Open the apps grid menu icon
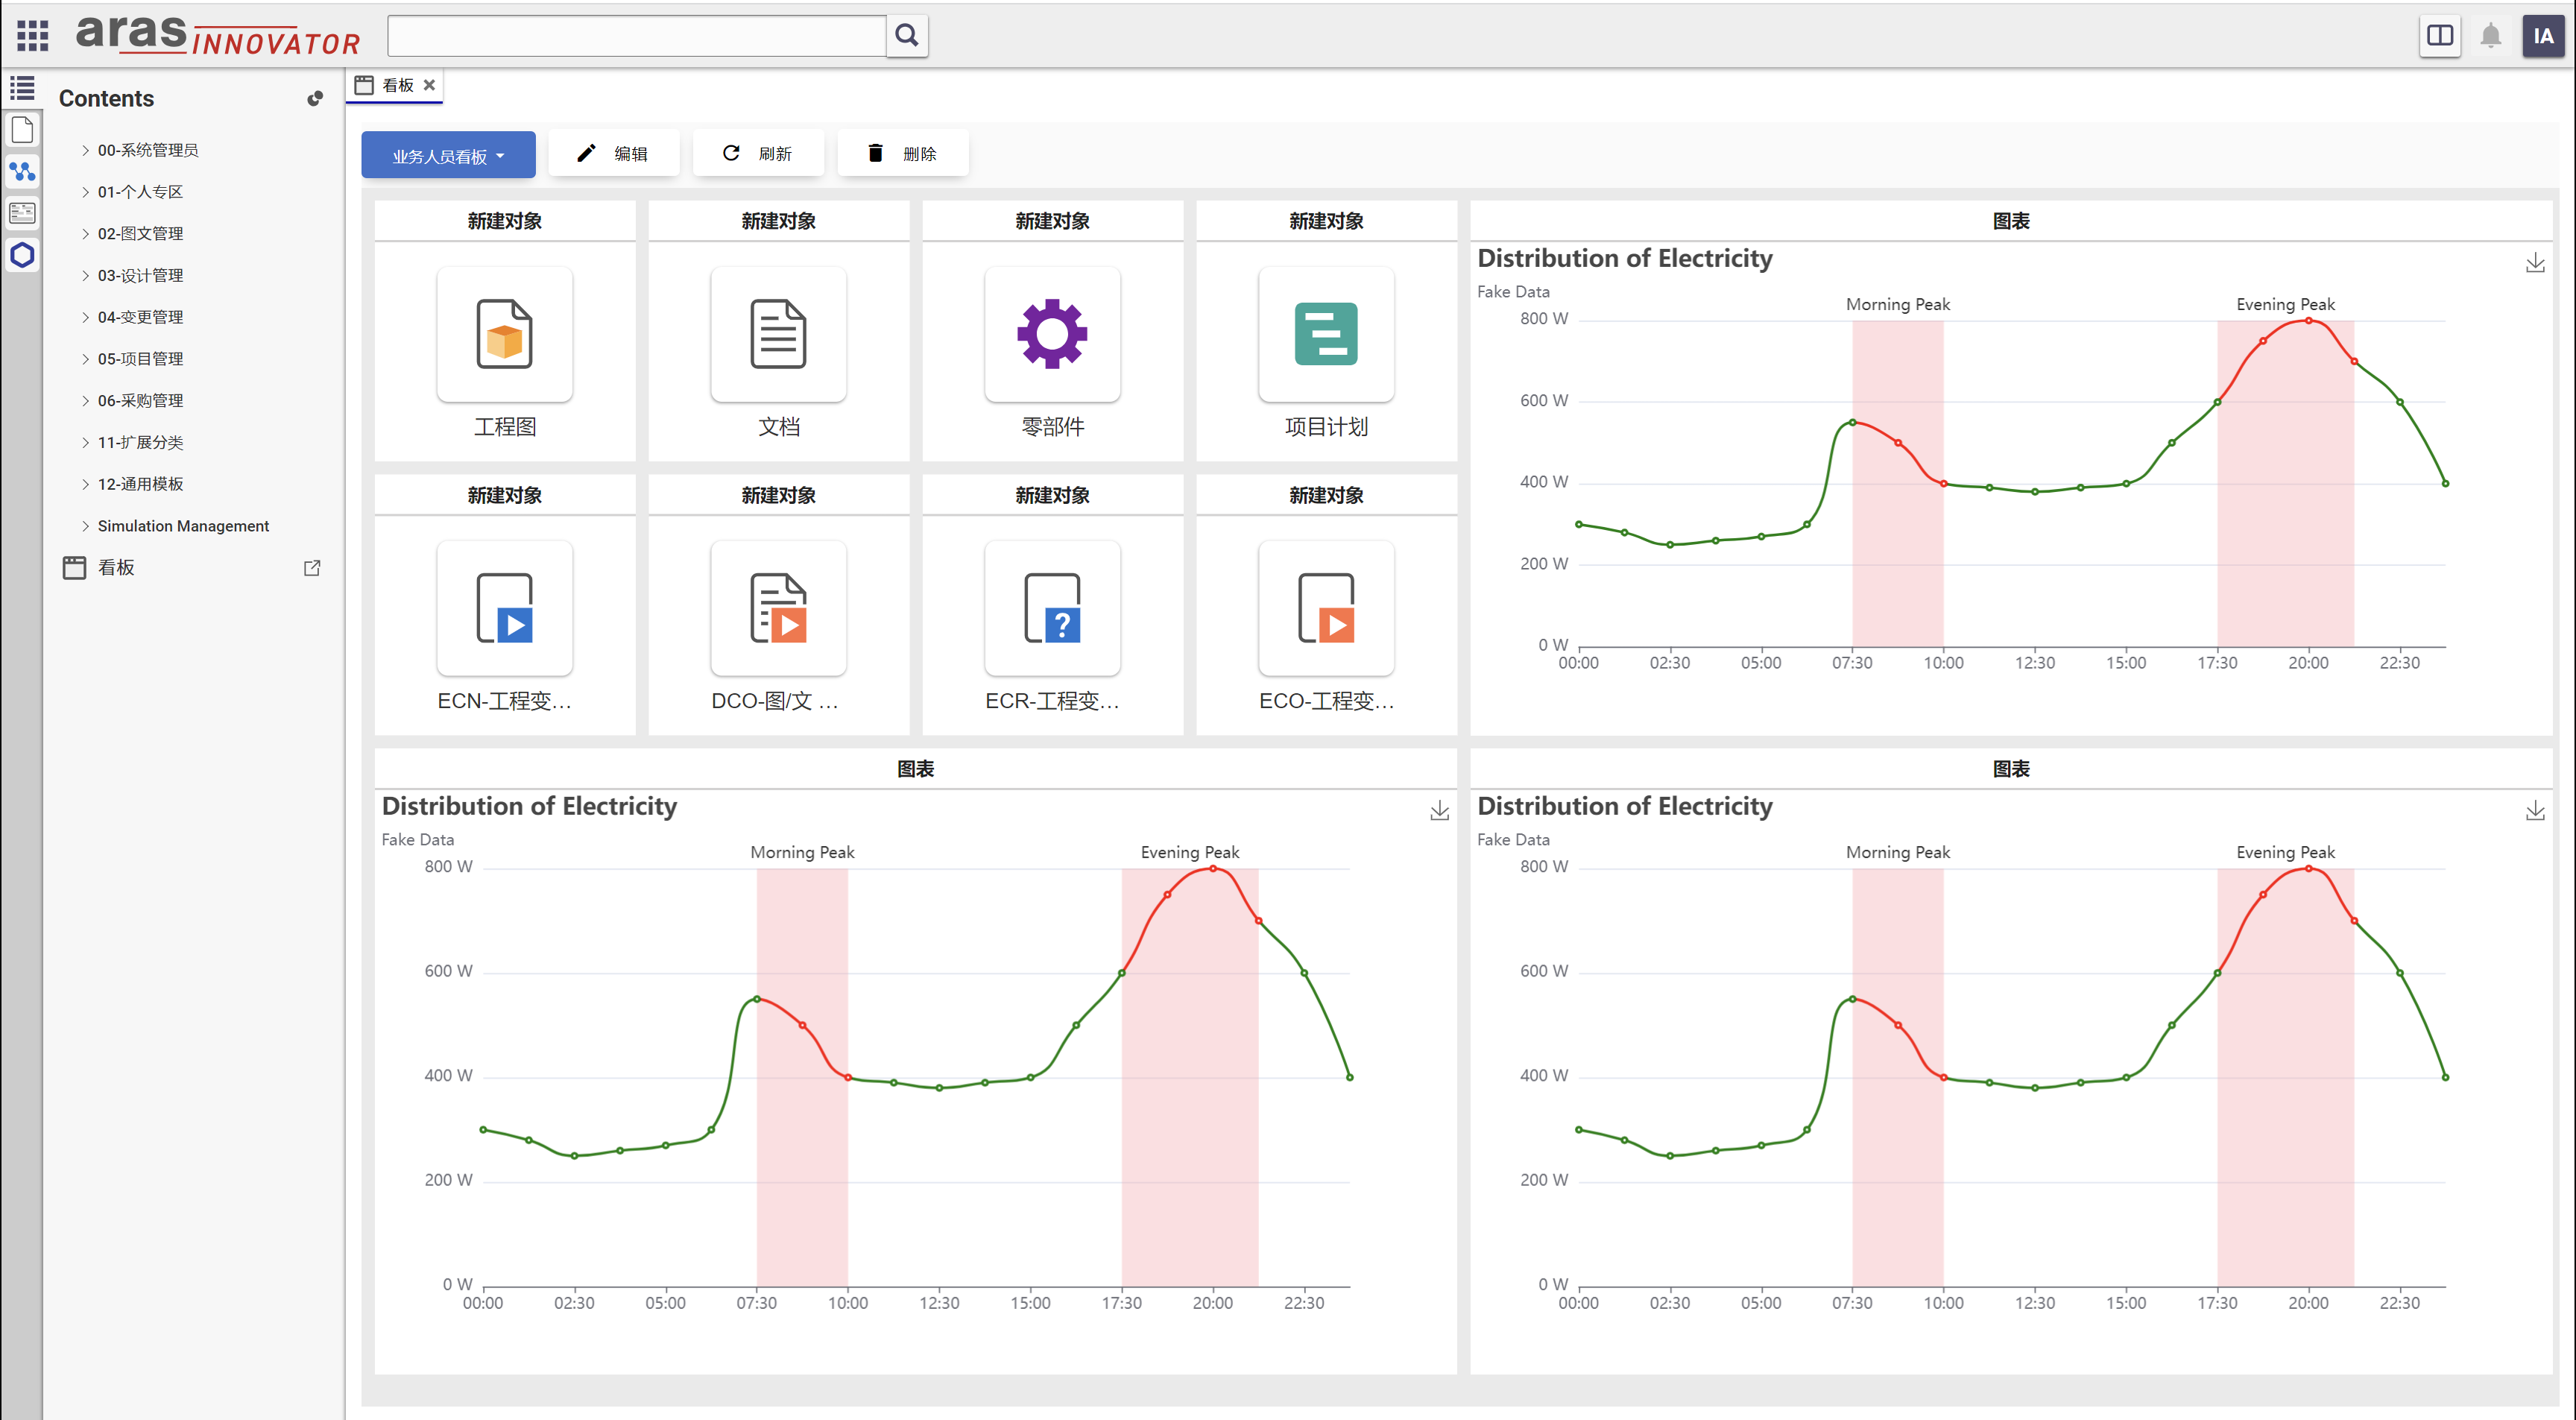The width and height of the screenshot is (2576, 1420). 32,36
